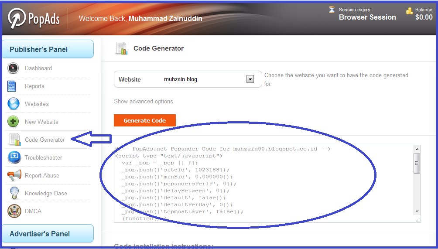Click the Websites globe icon
Viewport: 438px width, 249px height.
[14, 104]
